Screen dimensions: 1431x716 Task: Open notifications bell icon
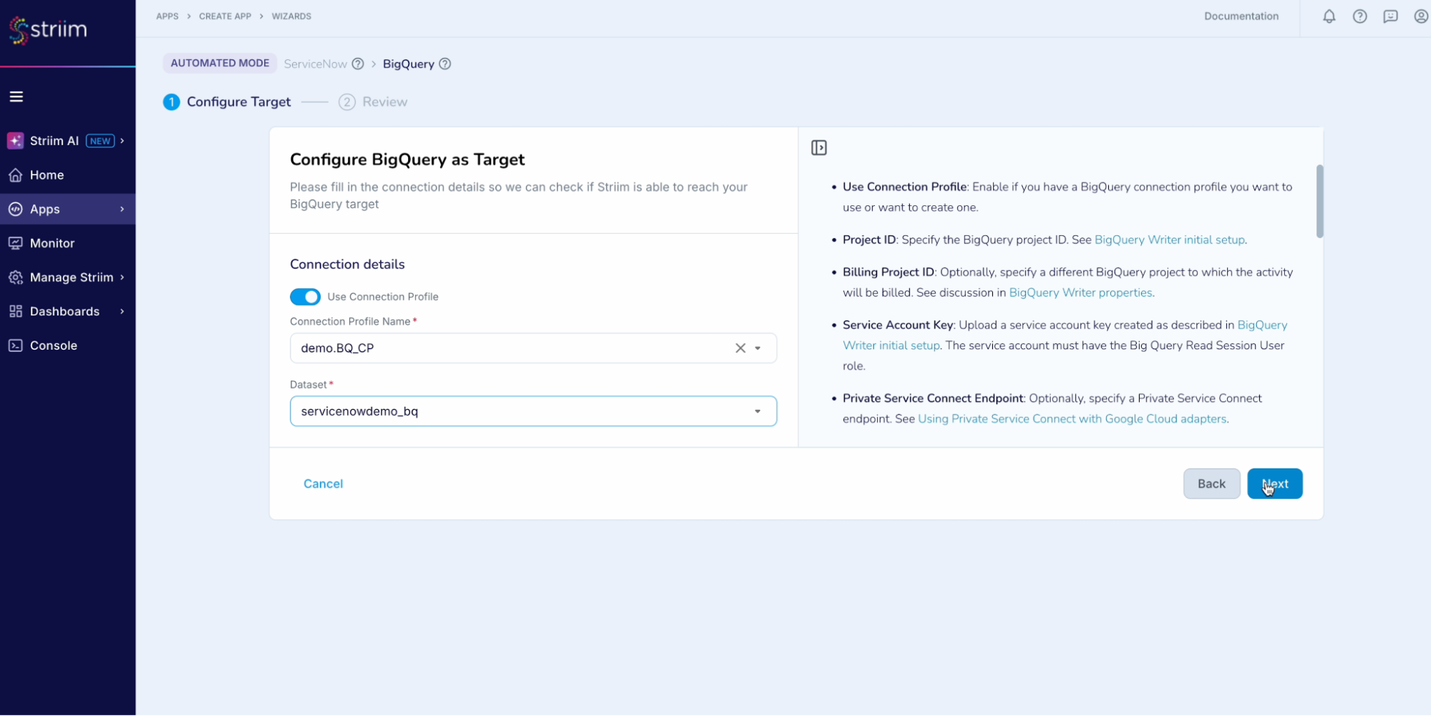(x=1329, y=16)
